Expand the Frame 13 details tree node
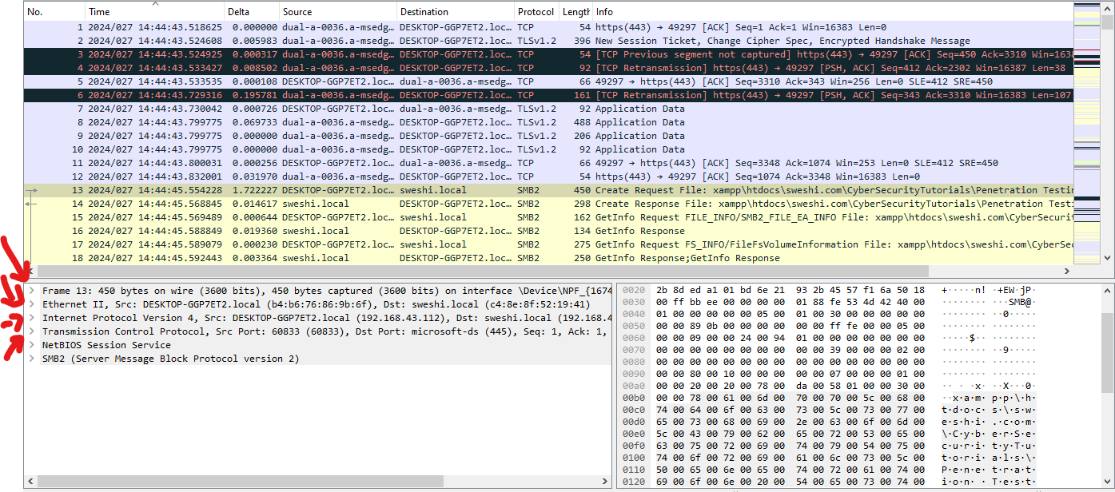Viewport: 1115px width, 492px height. [32, 291]
